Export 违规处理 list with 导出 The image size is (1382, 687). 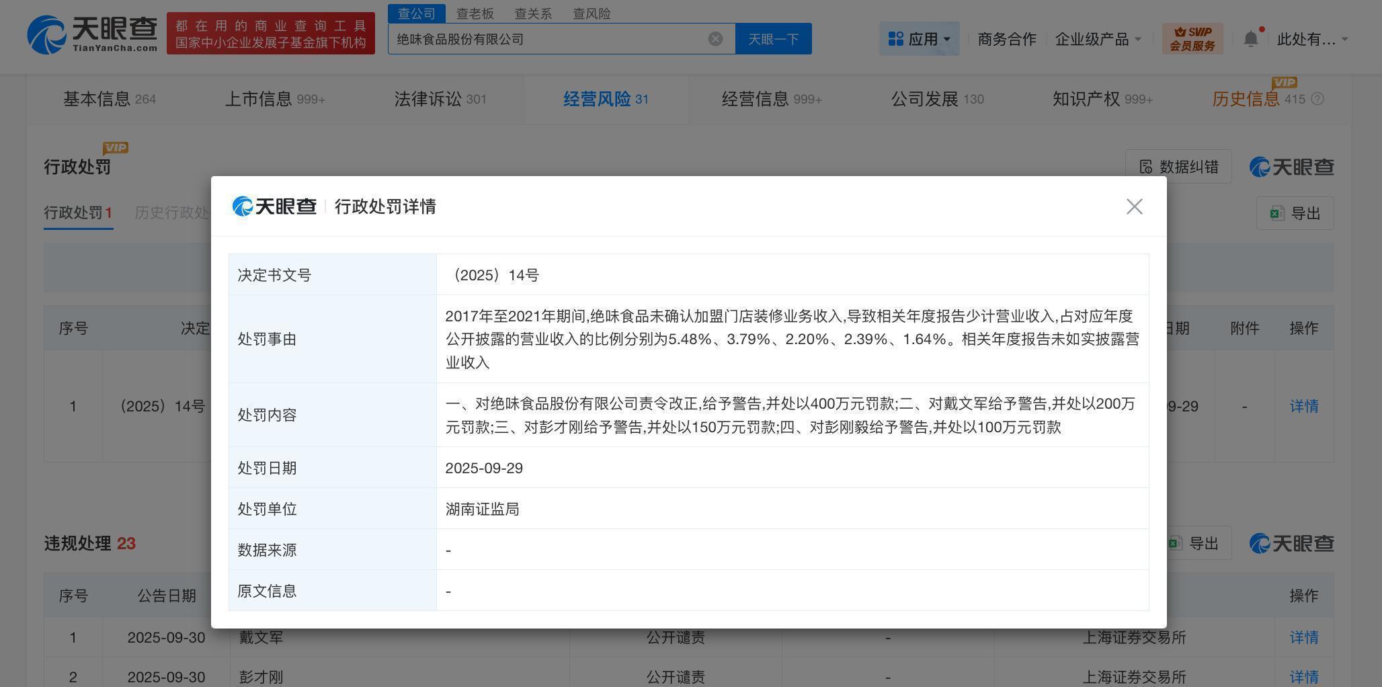(1199, 542)
